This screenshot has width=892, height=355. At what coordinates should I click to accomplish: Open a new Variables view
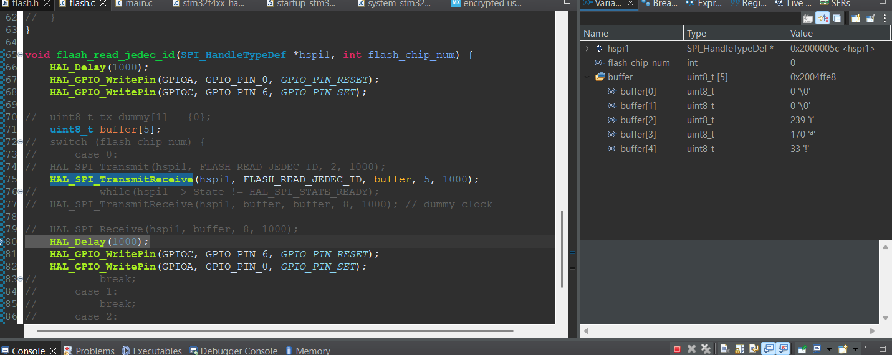coord(856,19)
